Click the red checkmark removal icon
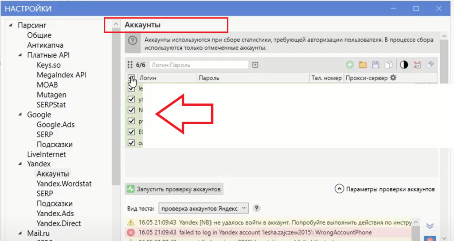454x241 pixels. pos(417,65)
